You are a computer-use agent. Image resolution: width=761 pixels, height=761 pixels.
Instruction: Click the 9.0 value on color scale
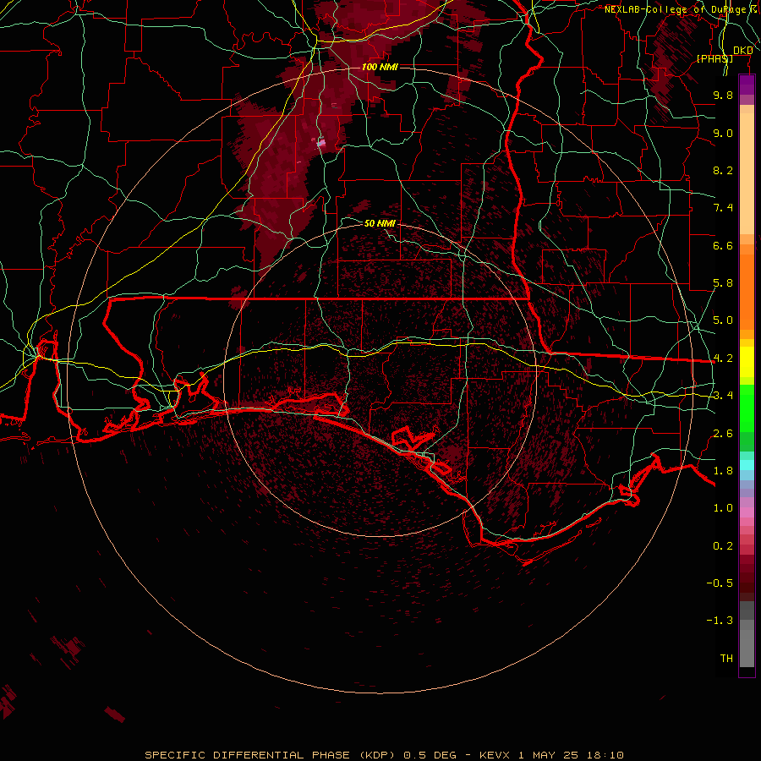tap(723, 133)
